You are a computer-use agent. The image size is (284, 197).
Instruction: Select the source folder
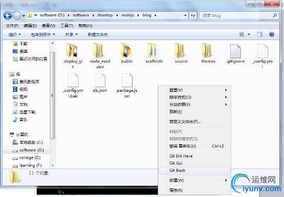(181, 53)
